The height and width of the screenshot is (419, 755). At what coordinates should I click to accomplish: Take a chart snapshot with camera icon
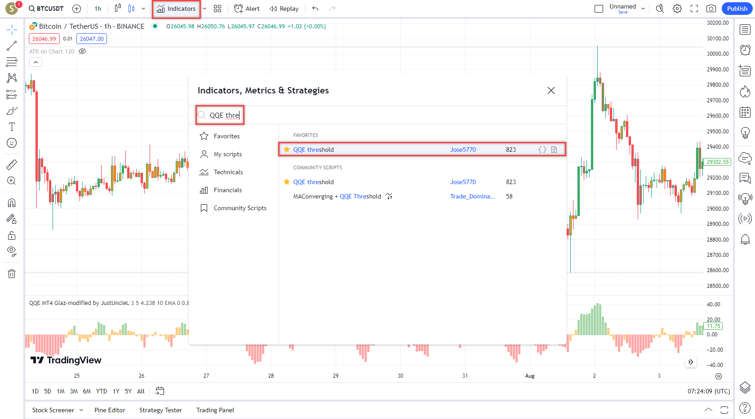pos(711,9)
